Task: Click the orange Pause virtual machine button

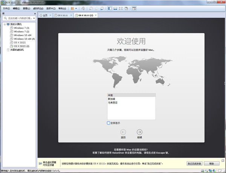Action: click(72, 9)
